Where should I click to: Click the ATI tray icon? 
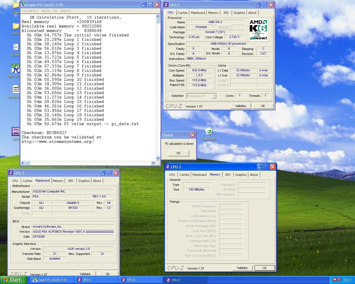click(x=334, y=280)
